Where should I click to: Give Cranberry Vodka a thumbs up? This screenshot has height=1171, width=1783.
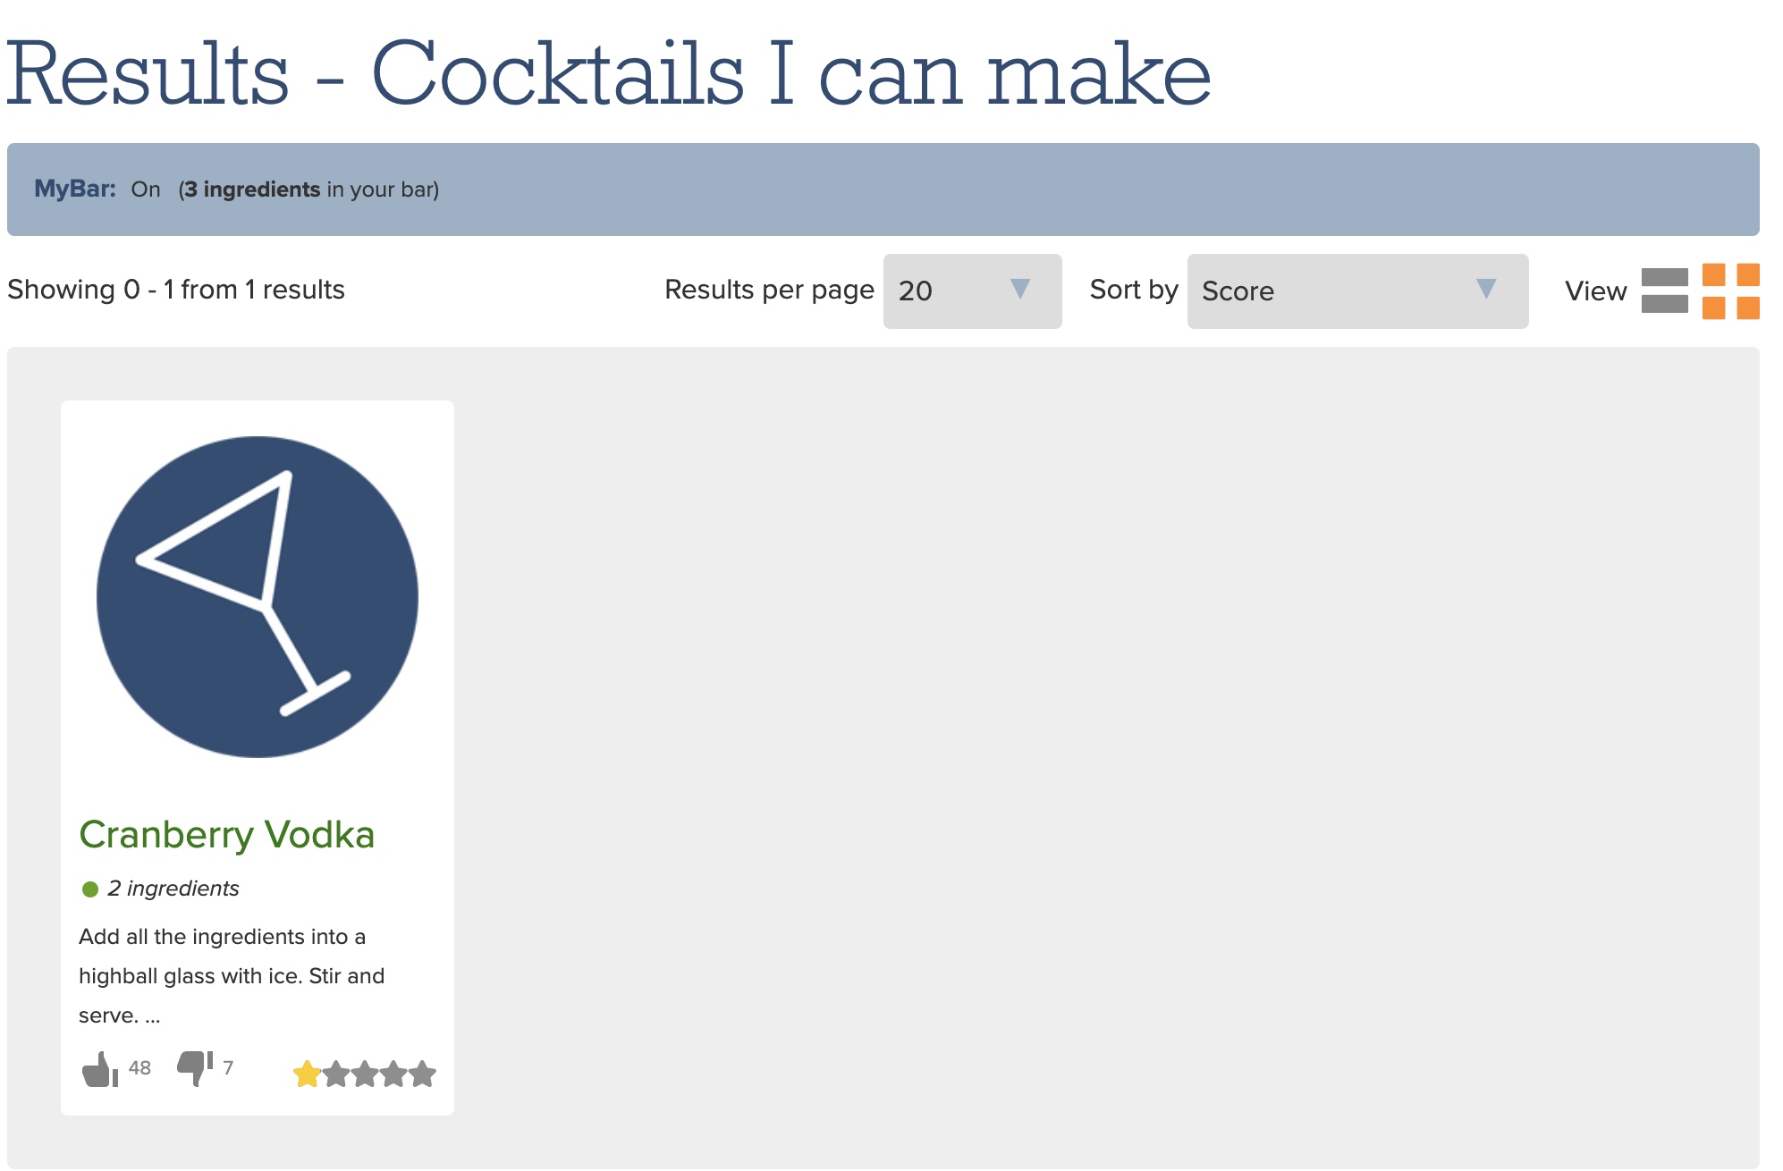tap(99, 1069)
